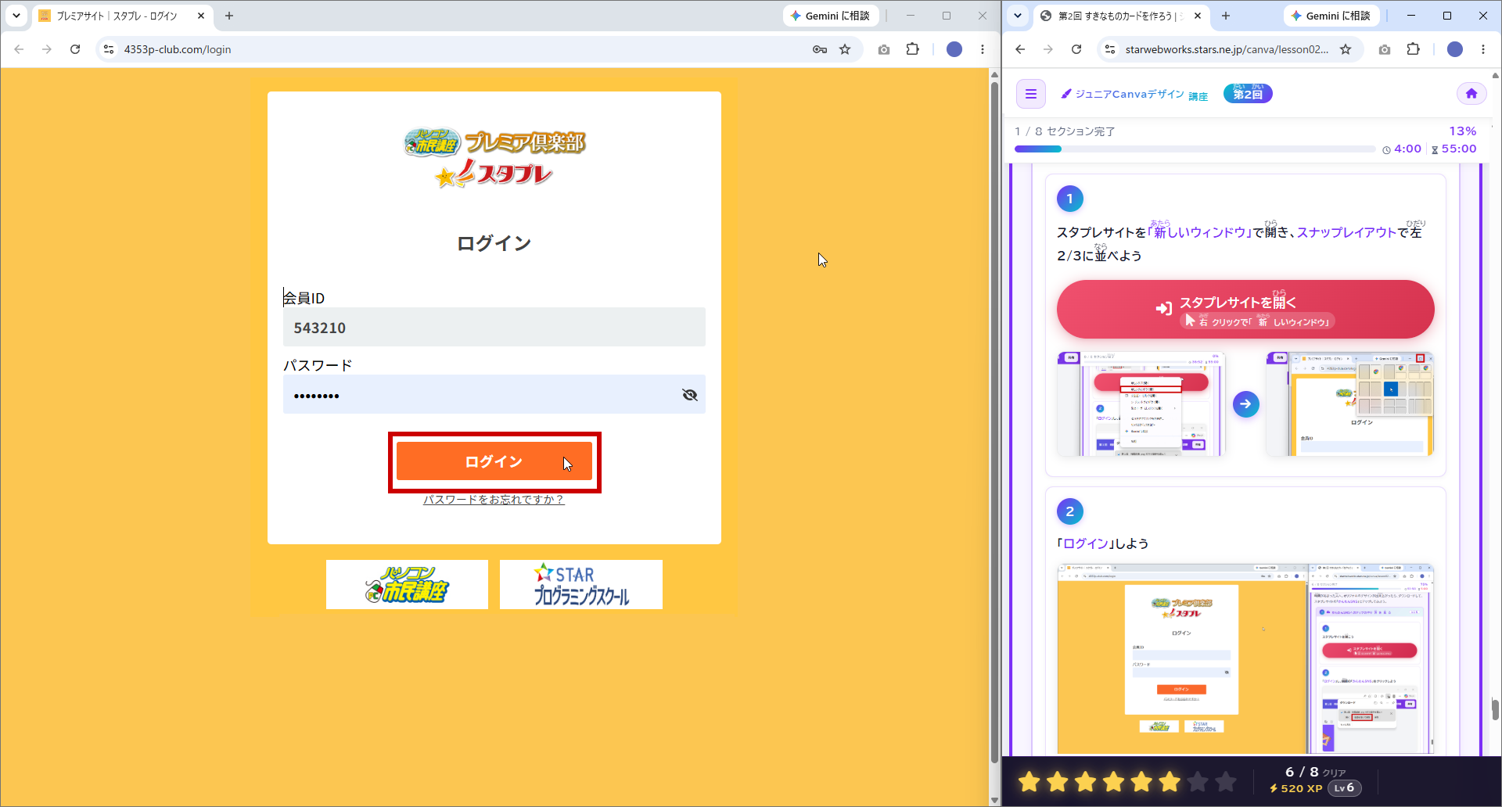Click the first gold star in the rating bar
Image resolution: width=1502 pixels, height=807 pixels.
pyautogui.click(x=1029, y=781)
